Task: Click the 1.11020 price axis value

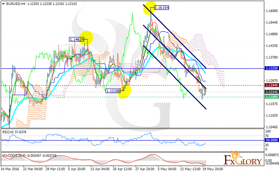Action: point(272,115)
